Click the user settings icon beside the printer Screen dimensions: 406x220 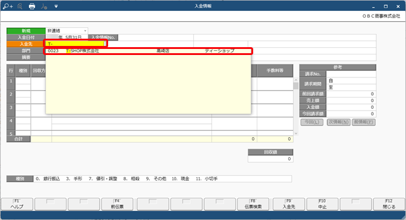pos(44,6)
